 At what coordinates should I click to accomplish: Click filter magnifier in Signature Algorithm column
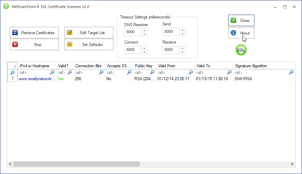[292, 72]
